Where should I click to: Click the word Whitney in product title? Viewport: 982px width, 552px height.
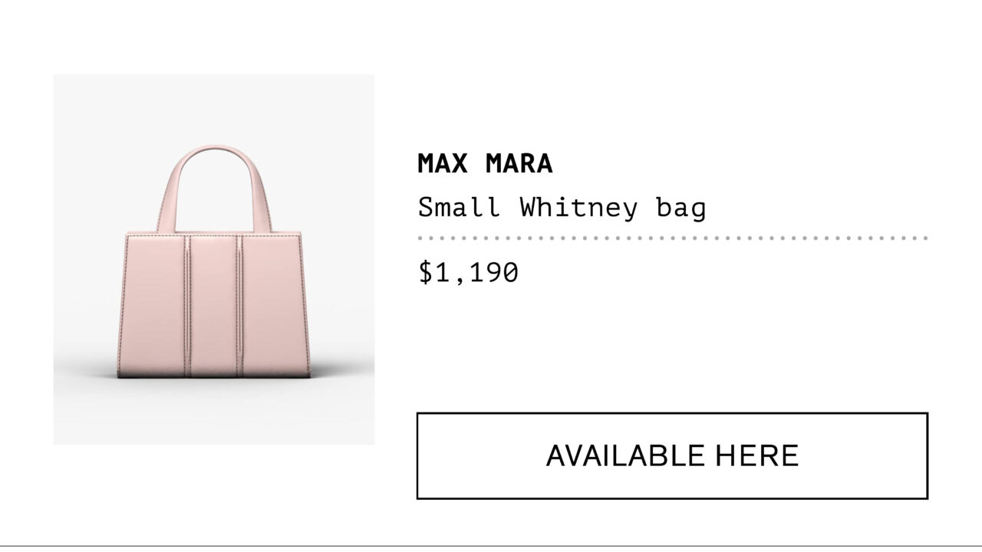578,207
